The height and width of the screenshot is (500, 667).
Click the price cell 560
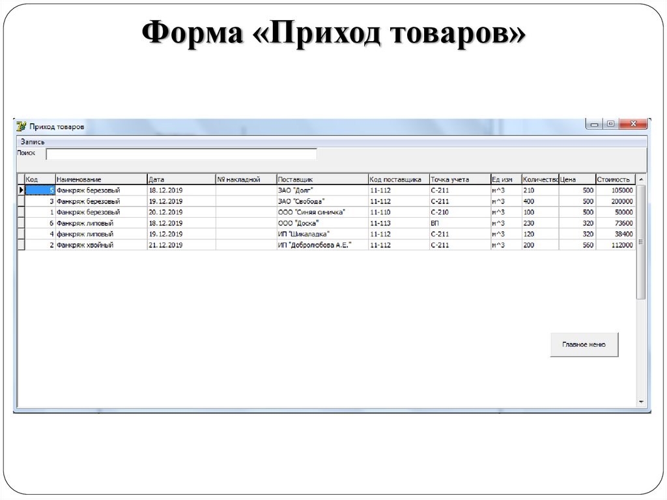pos(577,245)
